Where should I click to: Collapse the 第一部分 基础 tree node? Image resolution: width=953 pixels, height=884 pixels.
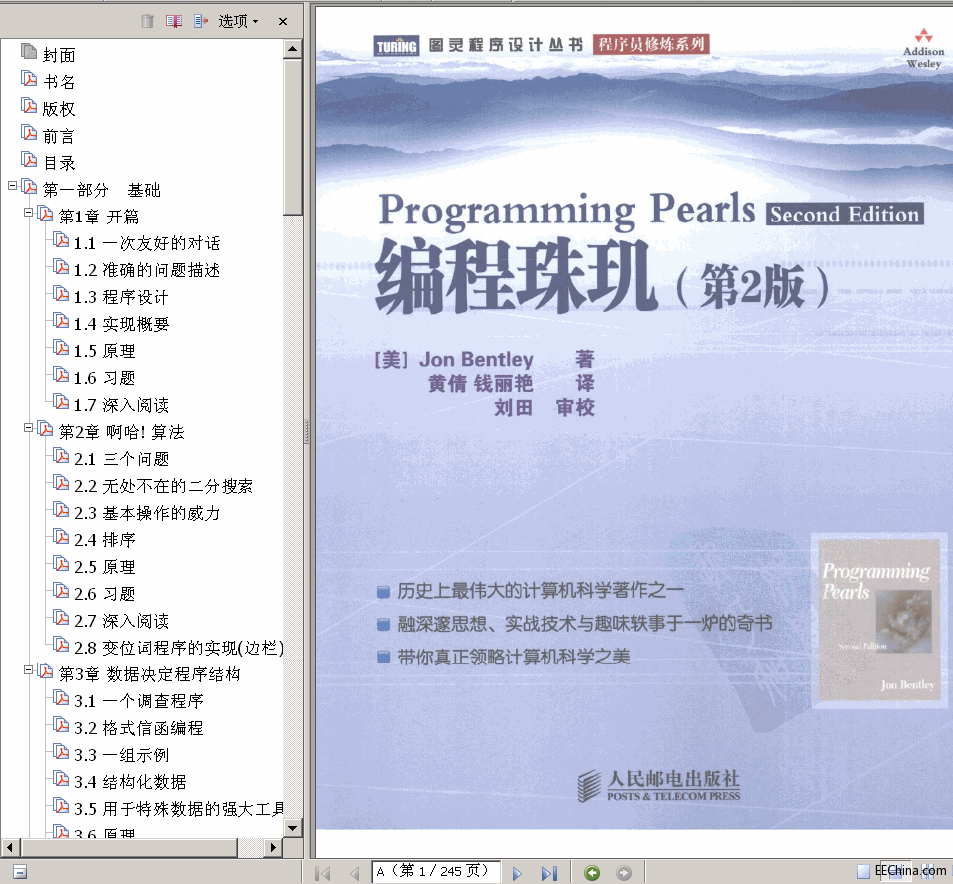pos(12,186)
